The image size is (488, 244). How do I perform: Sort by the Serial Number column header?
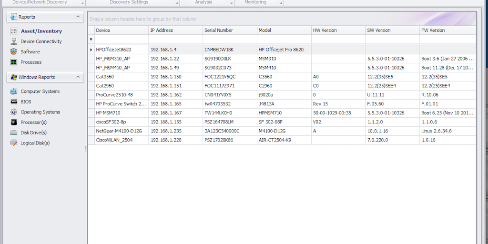[x=230, y=30]
